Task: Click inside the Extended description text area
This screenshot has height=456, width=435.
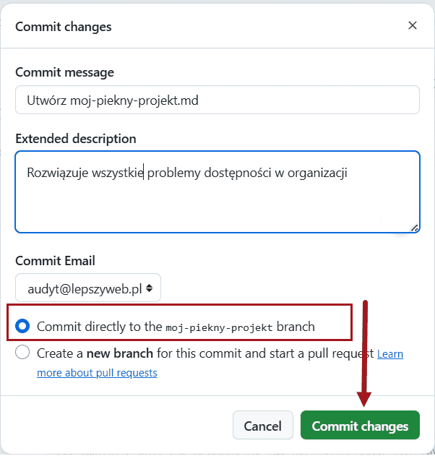Action: coord(217,202)
